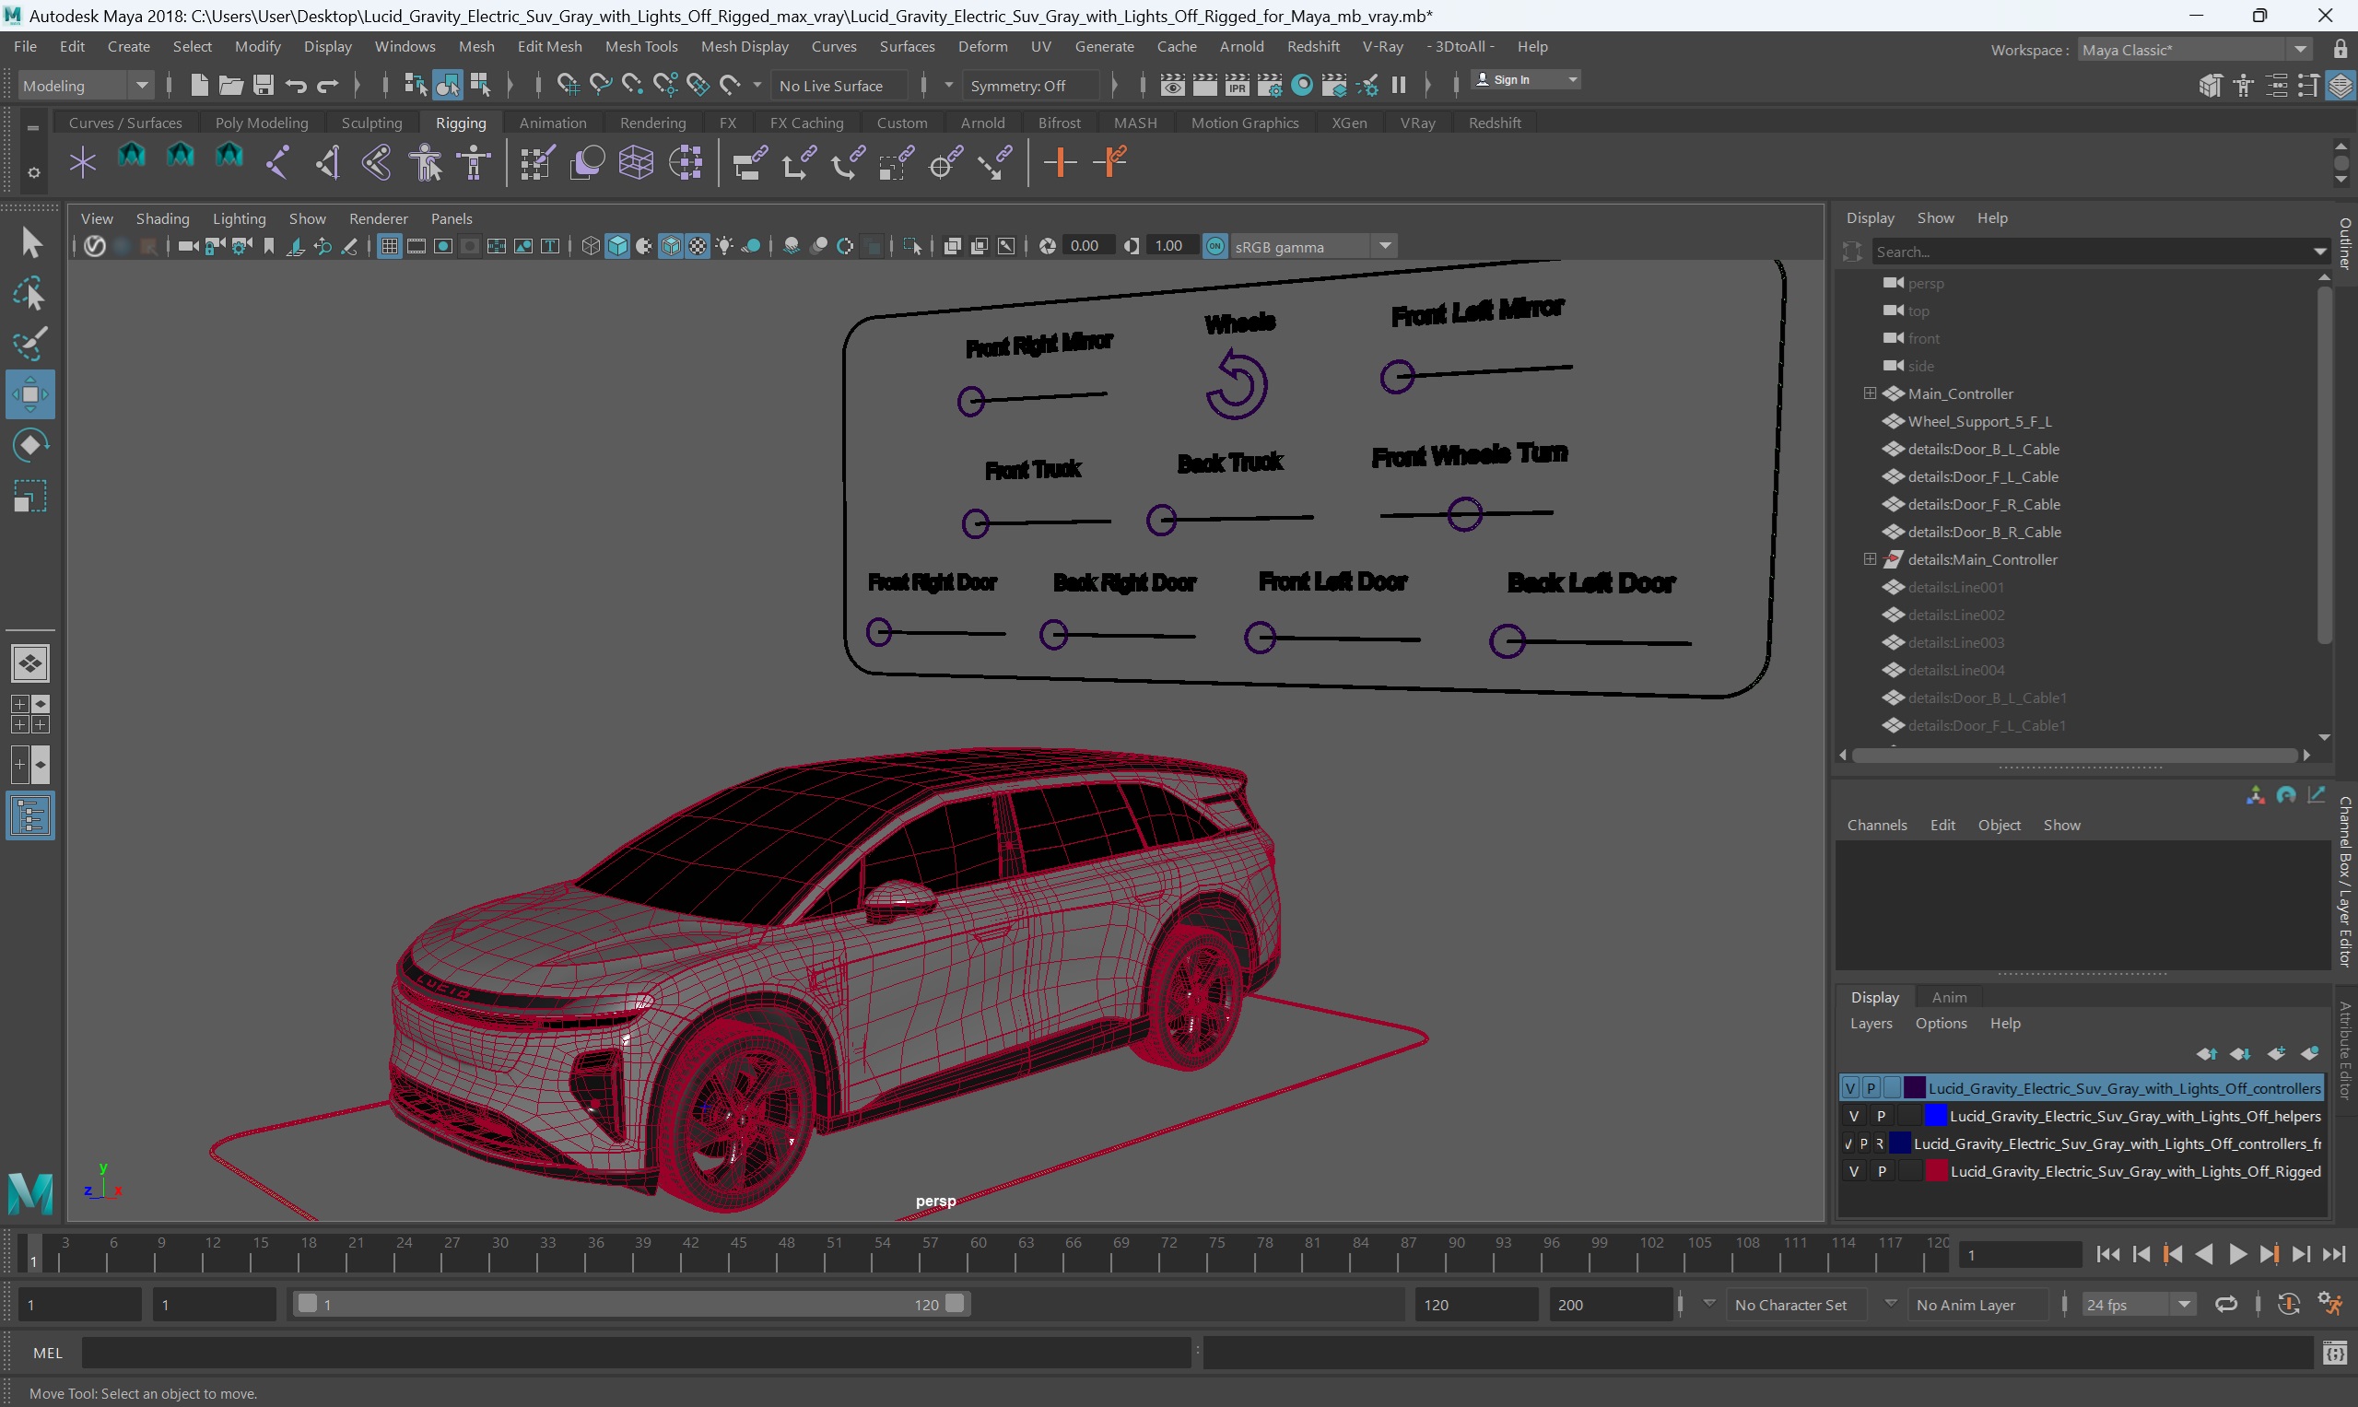Switch to the Anim layer tab
Viewport: 2358px width, 1407px height.
[1948, 997]
